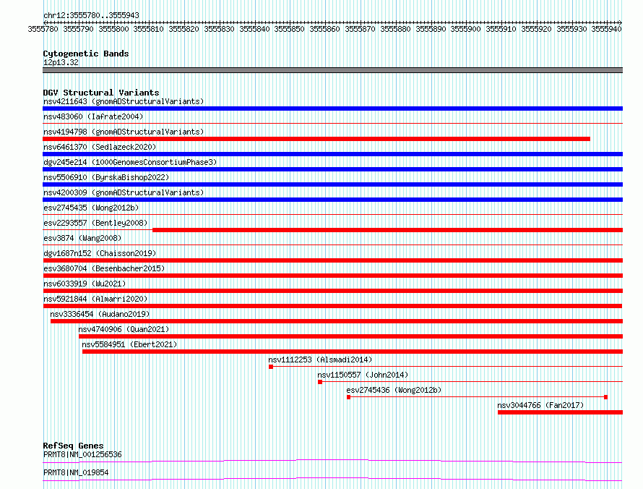Image resolution: width=643 pixels, height=489 pixels.
Task: Click the red bar of nsv5921844
Action: (x=332, y=306)
